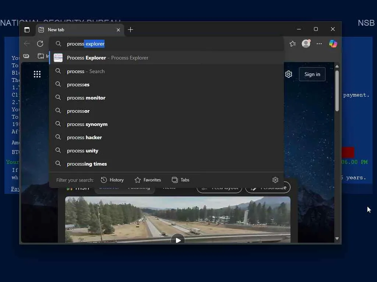This screenshot has width=377, height=282.
Task: Filter search by Favorites
Action: coord(148,180)
